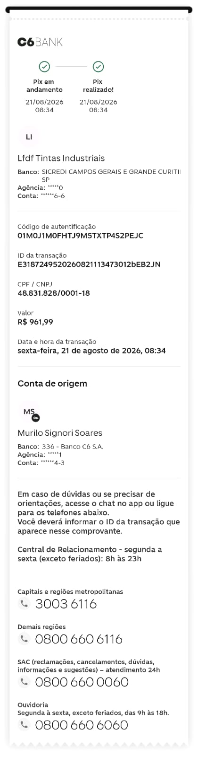
Task: Click the phone icon beside 0800 660 0060
Action: [24, 682]
